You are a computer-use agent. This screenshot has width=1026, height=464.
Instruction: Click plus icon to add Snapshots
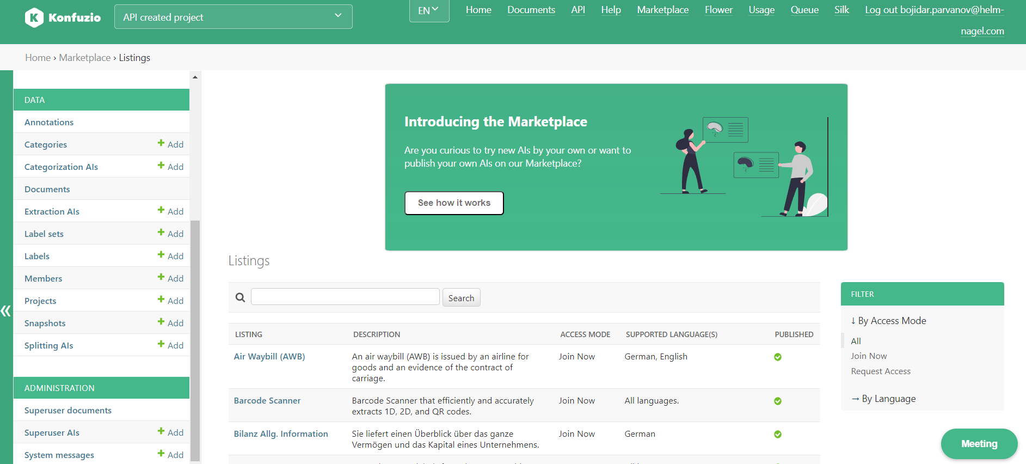[161, 322]
